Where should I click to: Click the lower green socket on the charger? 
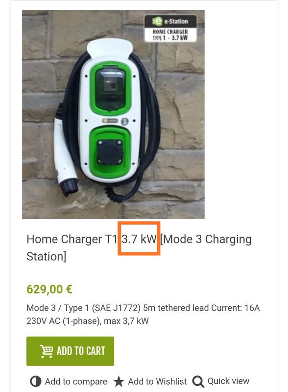pos(110,152)
